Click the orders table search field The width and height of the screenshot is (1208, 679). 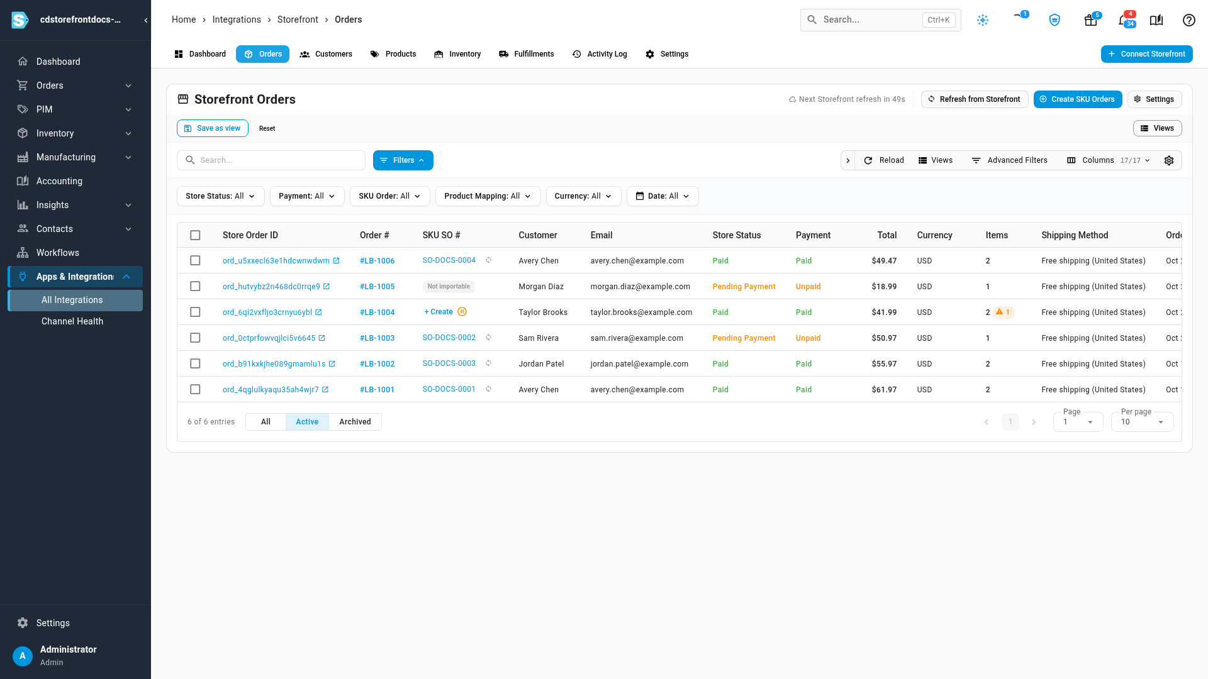tap(271, 160)
